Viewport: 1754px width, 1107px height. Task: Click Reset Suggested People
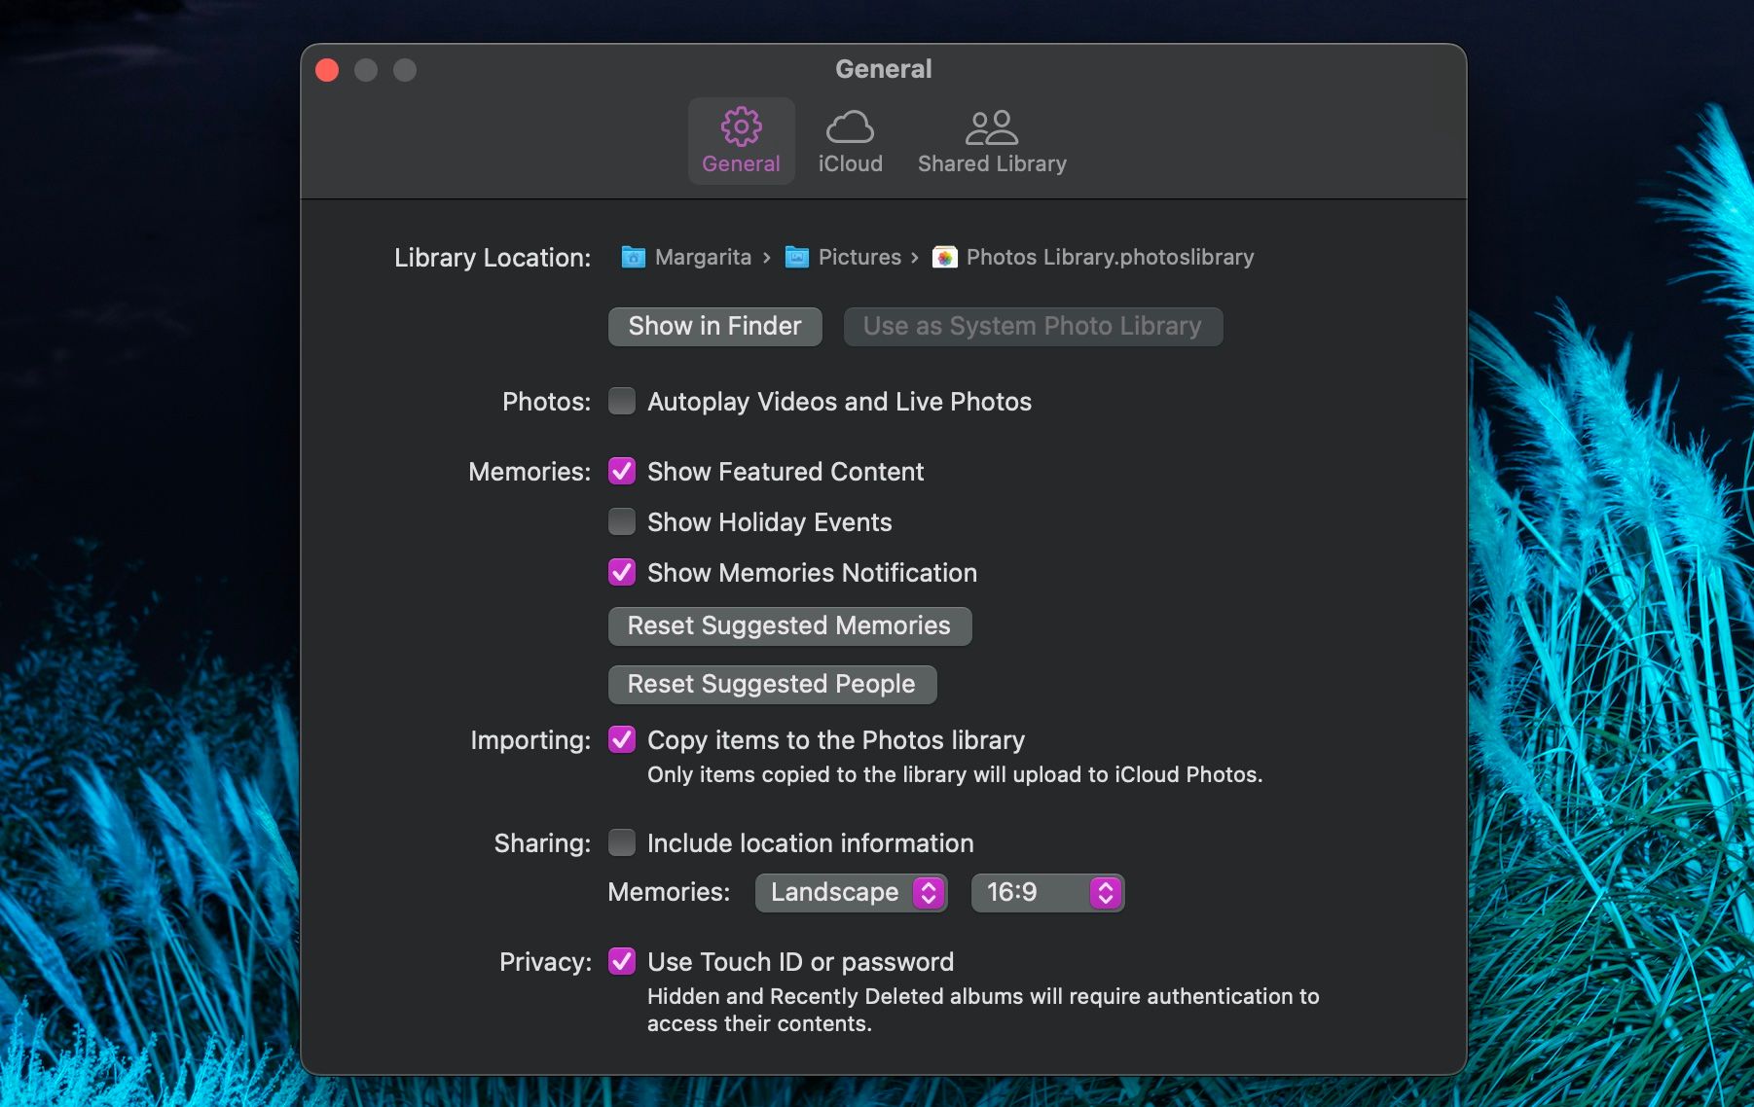pos(771,684)
